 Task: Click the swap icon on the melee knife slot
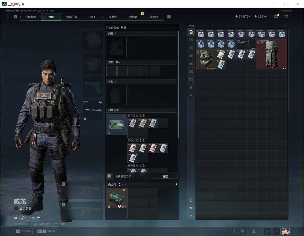click(100, 102)
